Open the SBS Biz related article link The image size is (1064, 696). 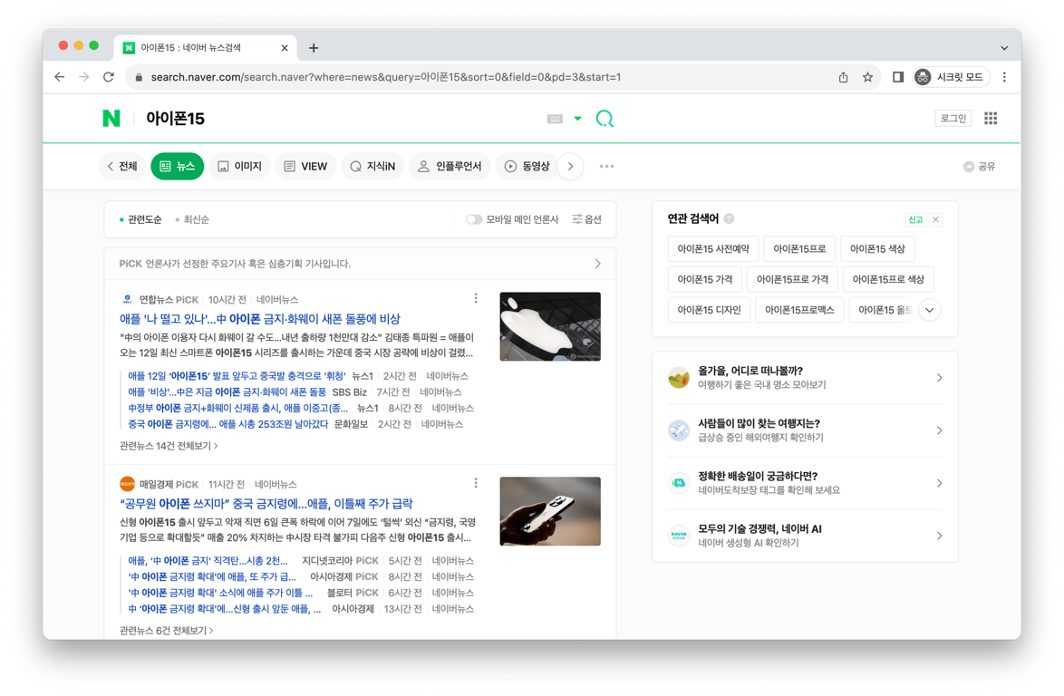[x=227, y=392]
